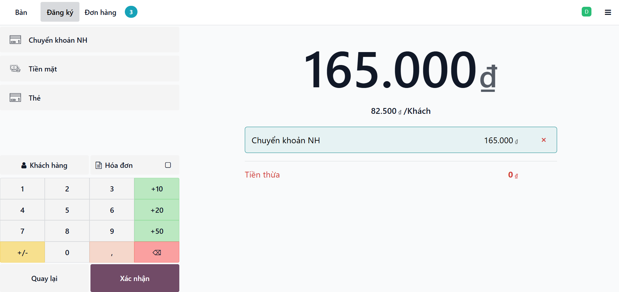Switch to the Bàn tab
The height and width of the screenshot is (292, 619).
21,12
